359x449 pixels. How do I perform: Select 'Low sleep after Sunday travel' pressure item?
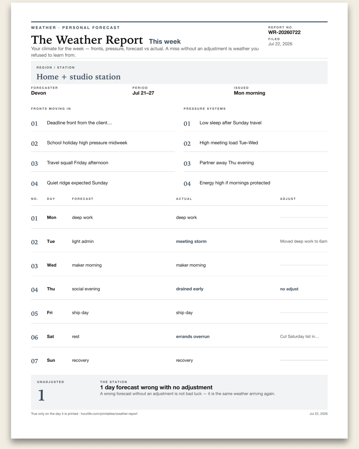click(230, 123)
